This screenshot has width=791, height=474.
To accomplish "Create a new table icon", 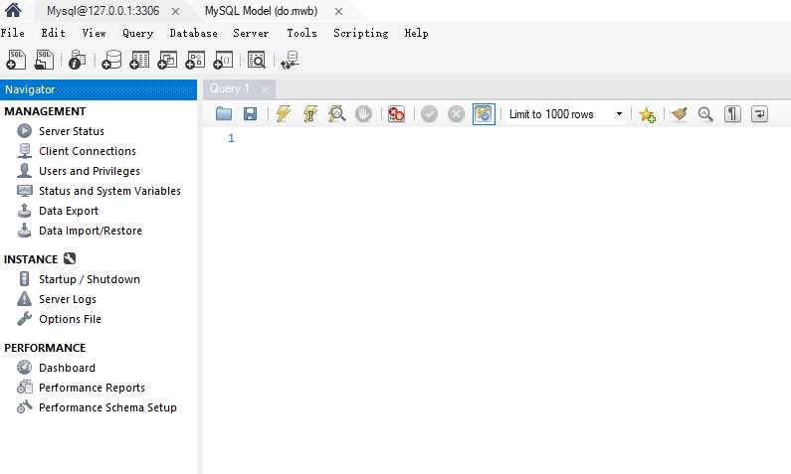I will coord(139,60).
